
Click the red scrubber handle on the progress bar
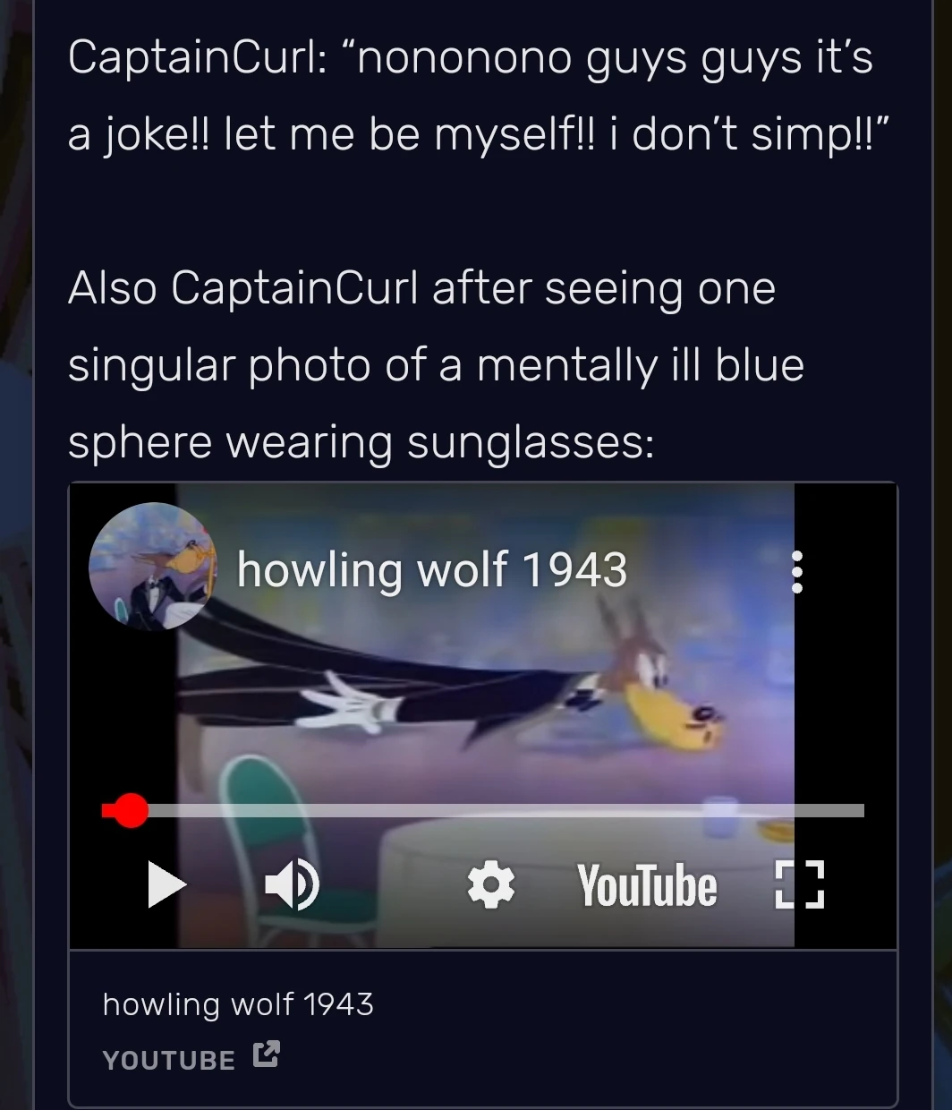click(131, 811)
